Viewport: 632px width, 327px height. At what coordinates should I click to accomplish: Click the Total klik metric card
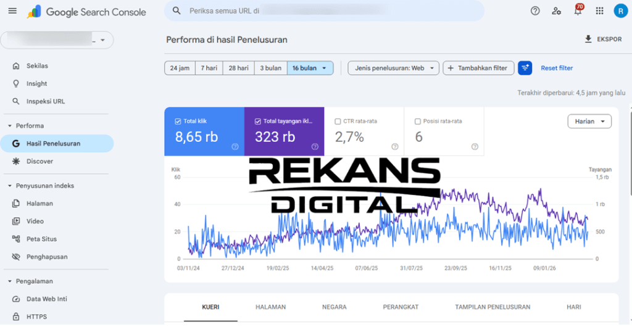(204, 131)
